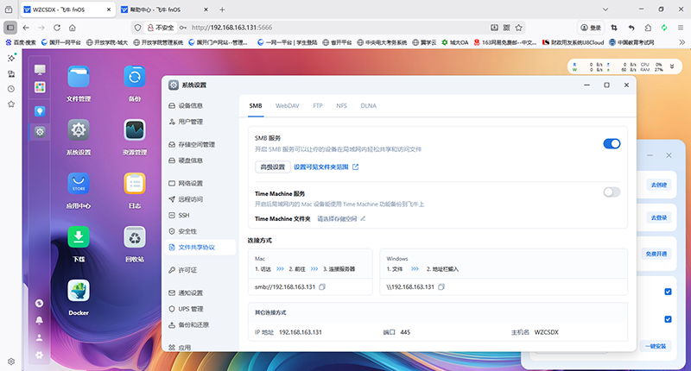Open the QR code icon in address bar
691x371 pixels.
point(507,28)
